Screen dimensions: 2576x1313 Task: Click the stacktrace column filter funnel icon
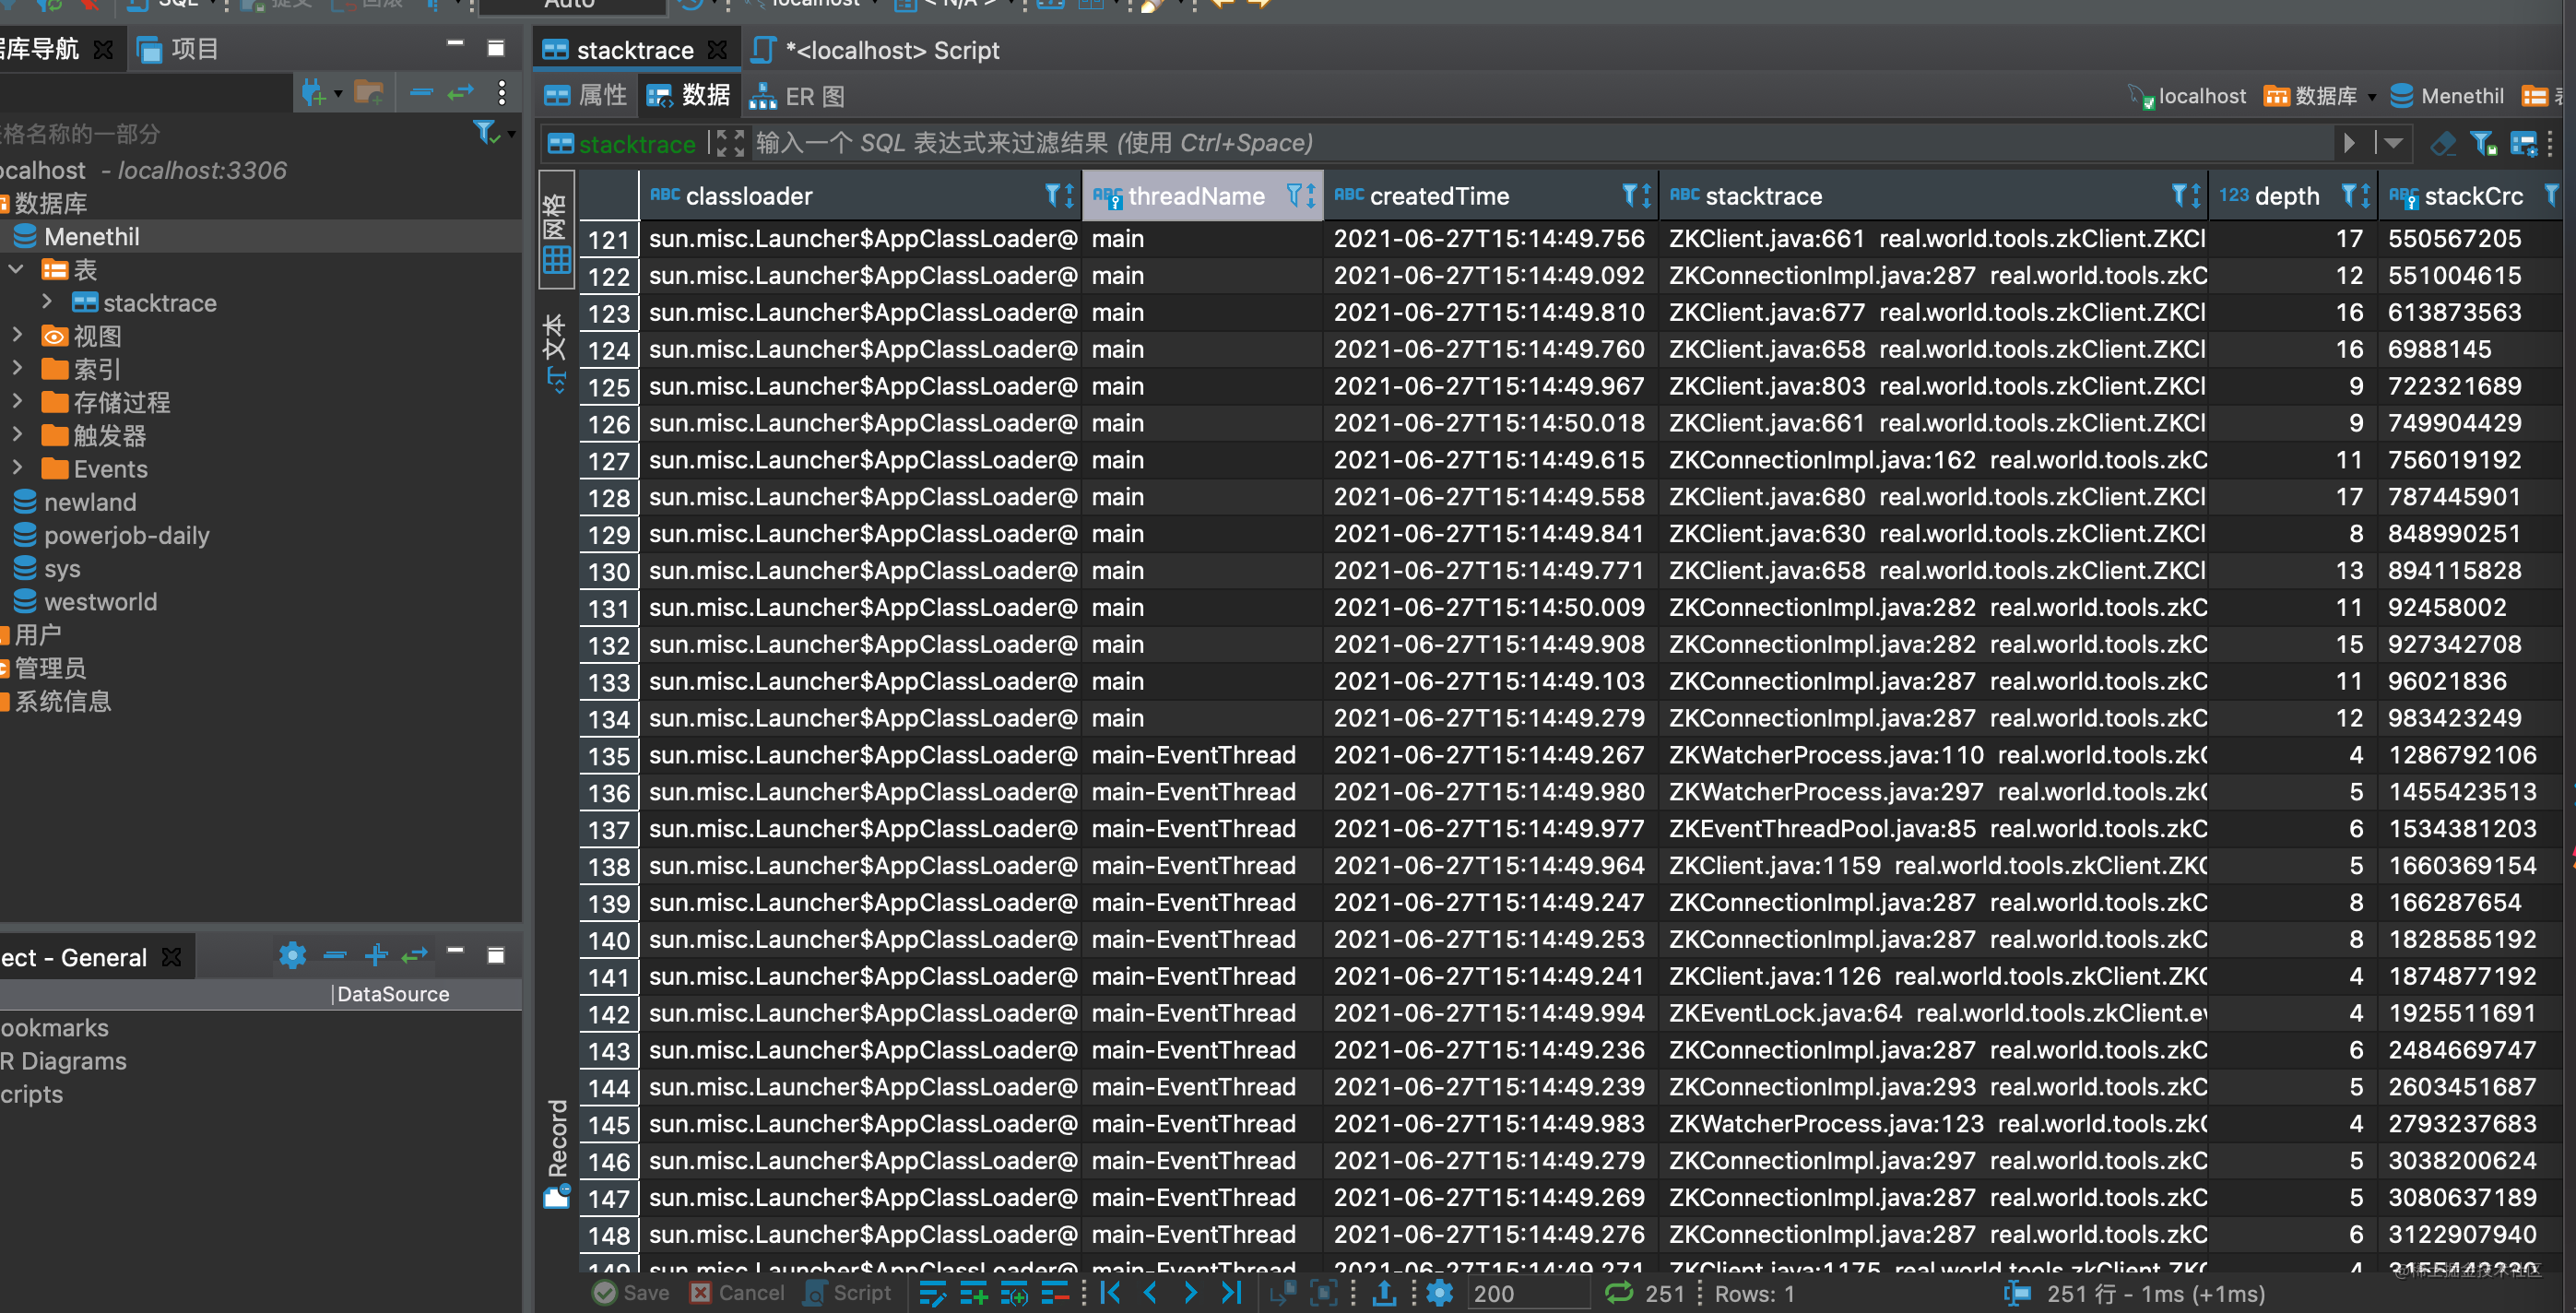[2180, 195]
